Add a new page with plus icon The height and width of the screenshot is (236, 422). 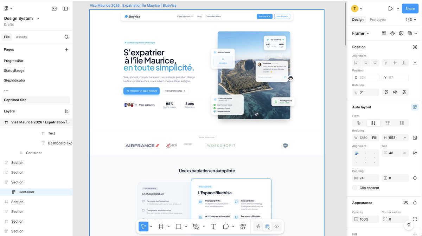click(66, 49)
